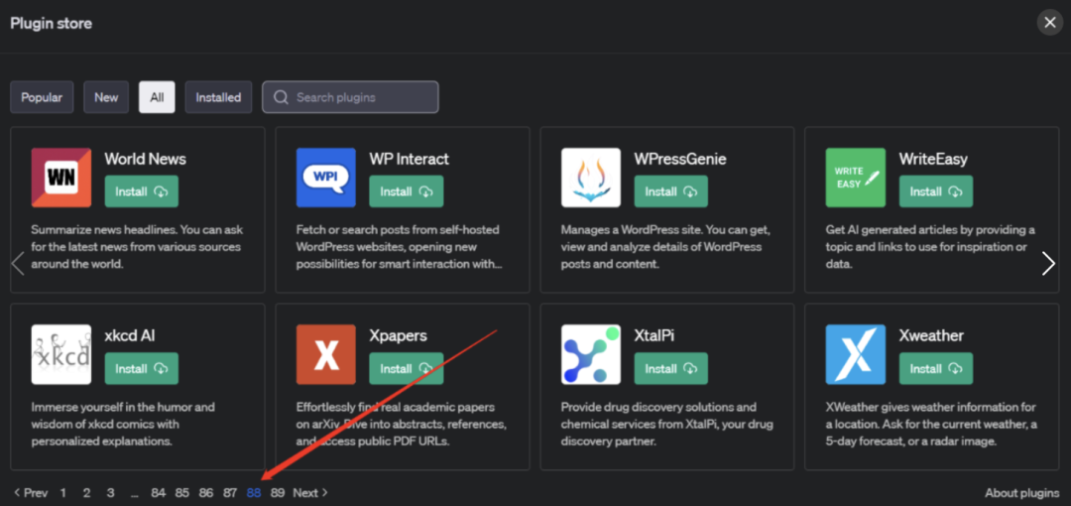
Task: Select current page 88 in pagination
Action: 254,492
